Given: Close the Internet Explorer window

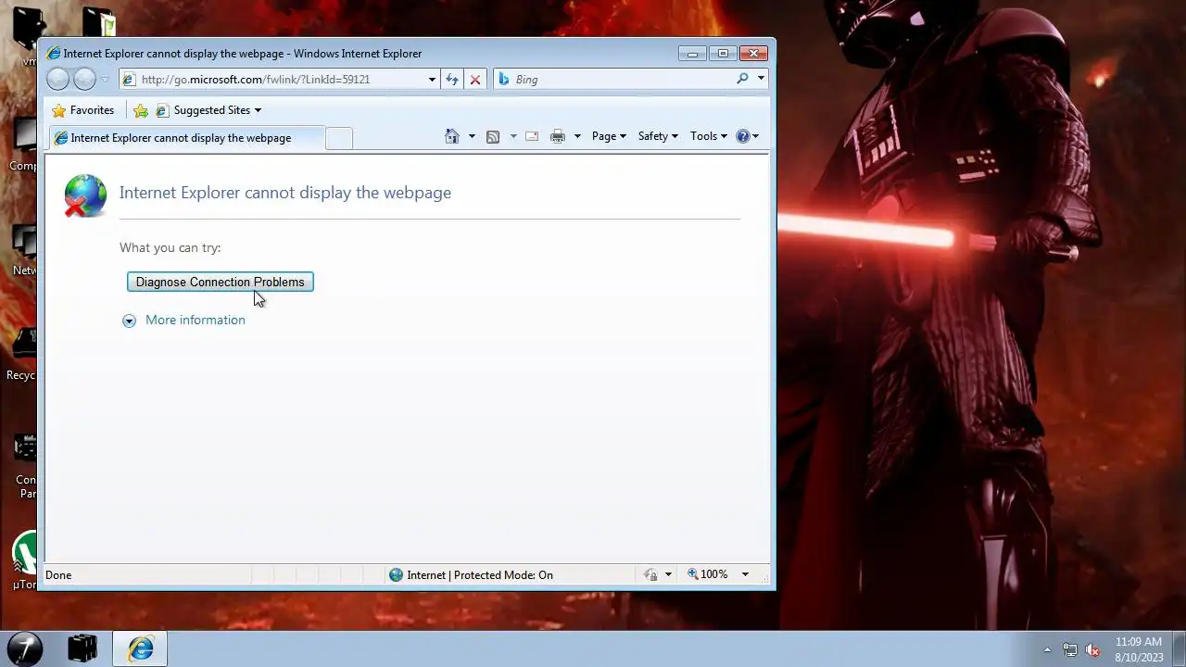Looking at the screenshot, I should tap(754, 54).
